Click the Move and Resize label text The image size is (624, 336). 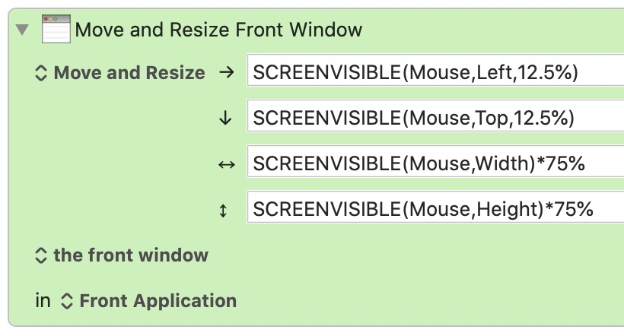pos(129,73)
